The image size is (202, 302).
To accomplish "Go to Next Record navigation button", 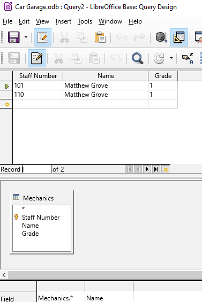I will point(147,169).
